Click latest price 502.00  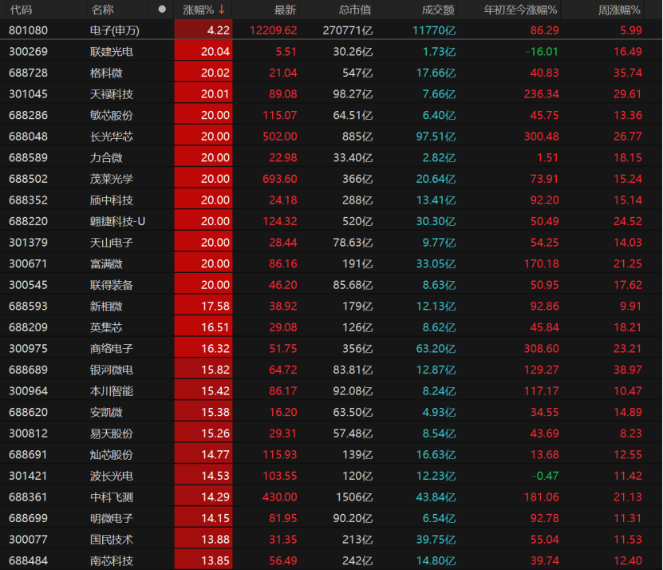[280, 137]
